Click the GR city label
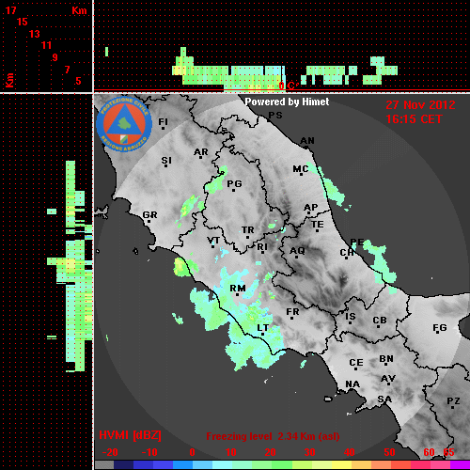The height and width of the screenshot is (470, 470). pyautogui.click(x=149, y=215)
